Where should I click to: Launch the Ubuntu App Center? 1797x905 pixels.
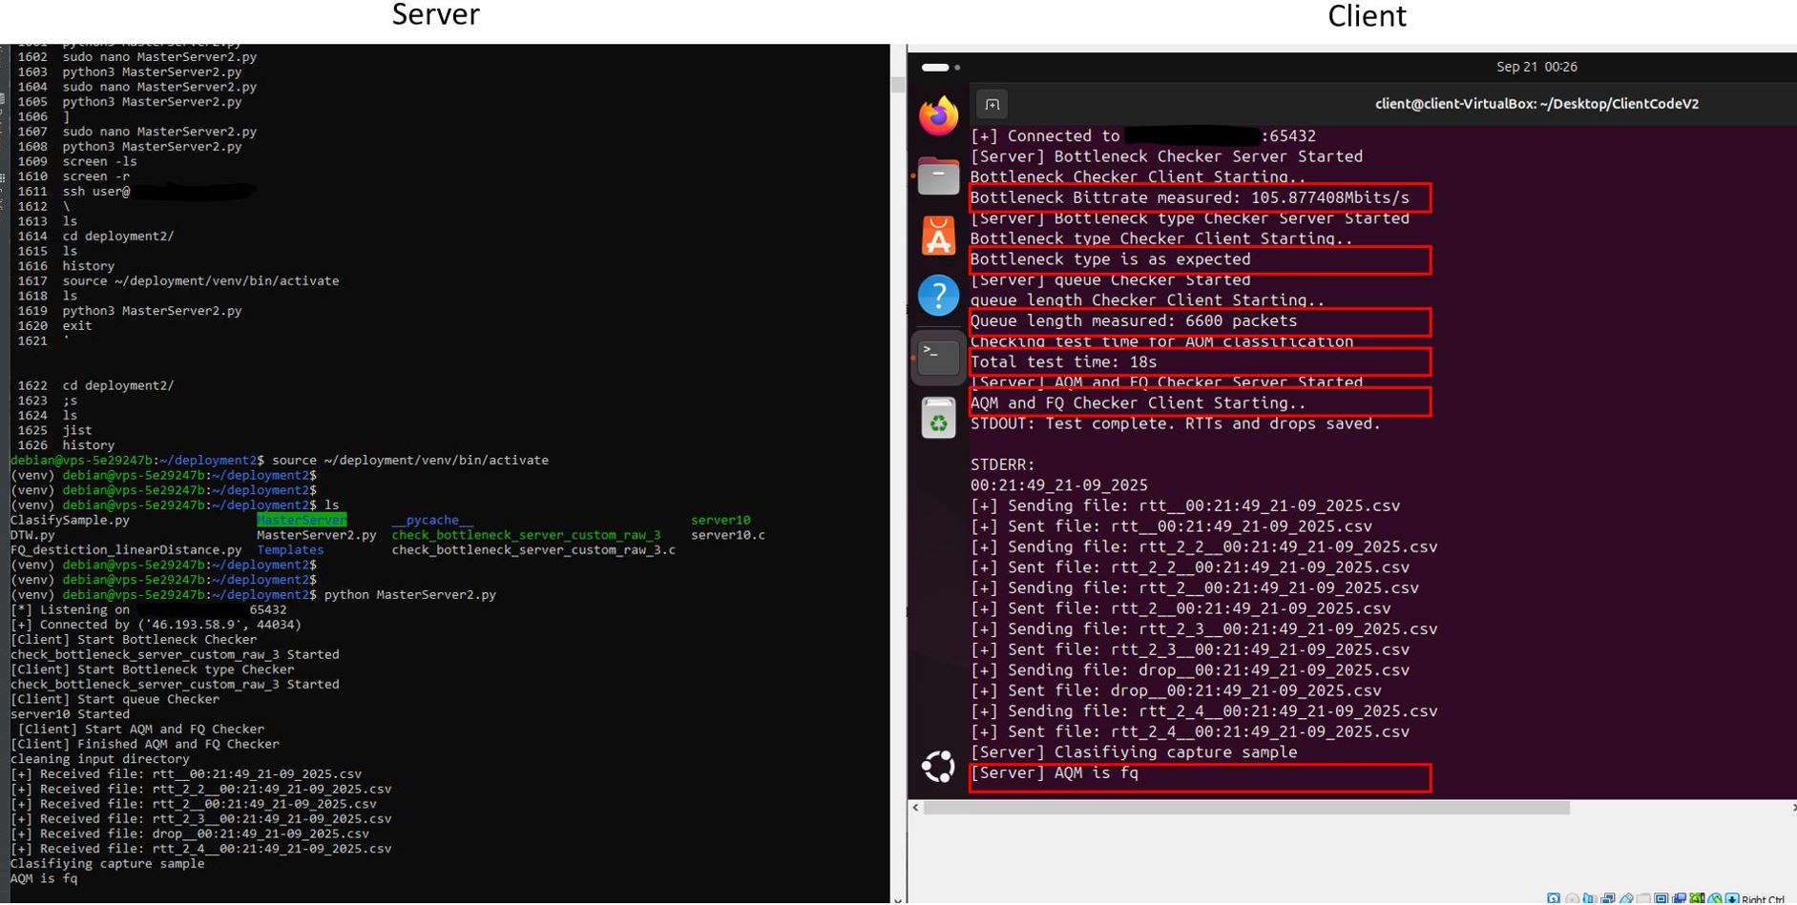point(938,237)
